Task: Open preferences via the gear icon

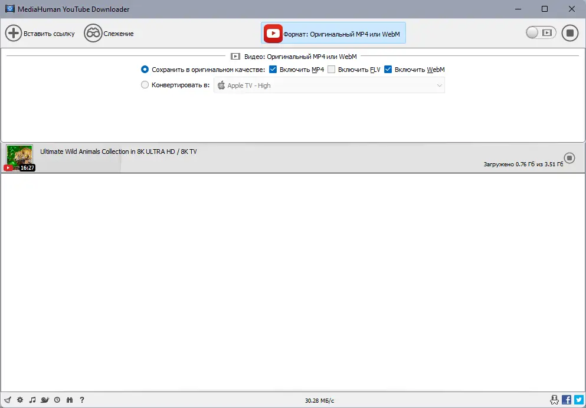Action: click(19, 400)
